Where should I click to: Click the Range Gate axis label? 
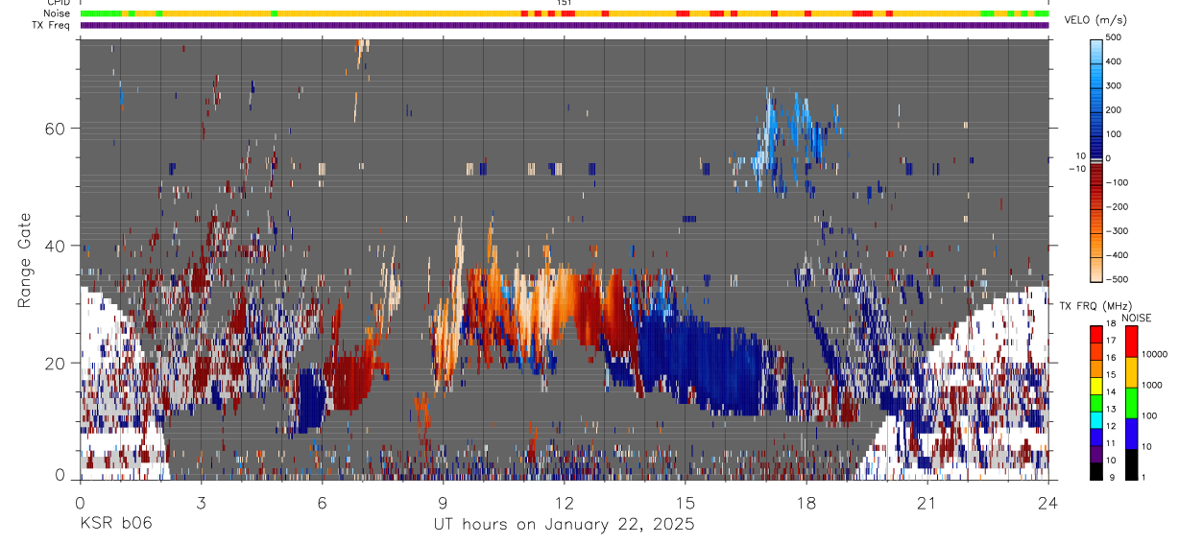click(x=24, y=261)
